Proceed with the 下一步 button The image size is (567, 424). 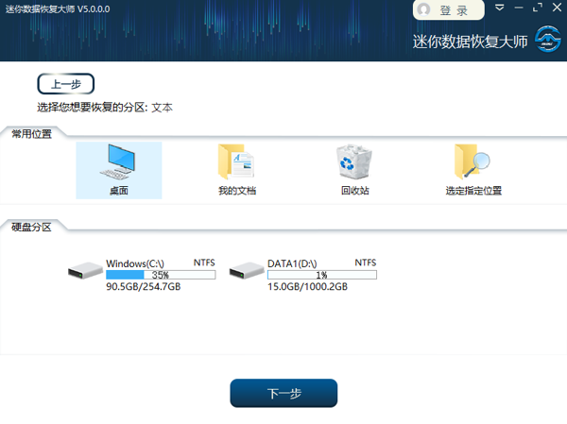(283, 393)
